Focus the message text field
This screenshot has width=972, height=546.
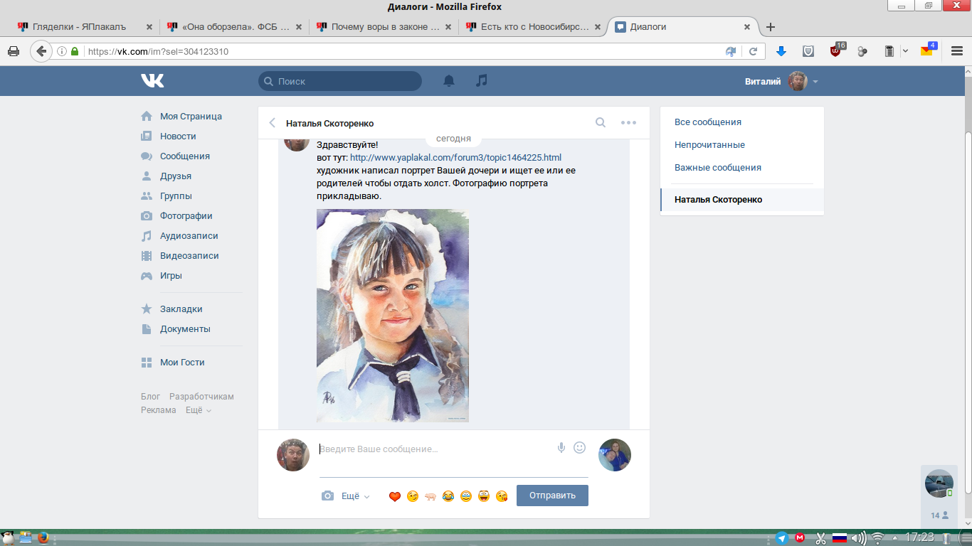434,449
